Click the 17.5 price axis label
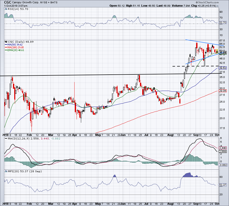Image resolution: width=229 pixels, height=206 pixels. click(222, 128)
